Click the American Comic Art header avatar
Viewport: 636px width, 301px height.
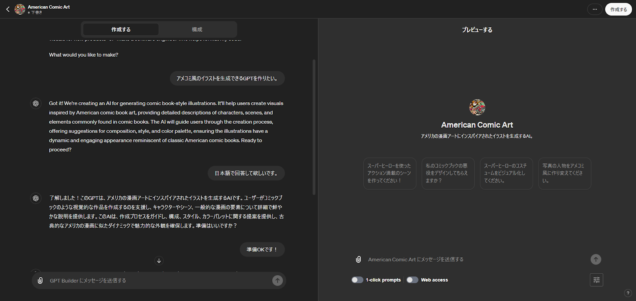point(20,9)
